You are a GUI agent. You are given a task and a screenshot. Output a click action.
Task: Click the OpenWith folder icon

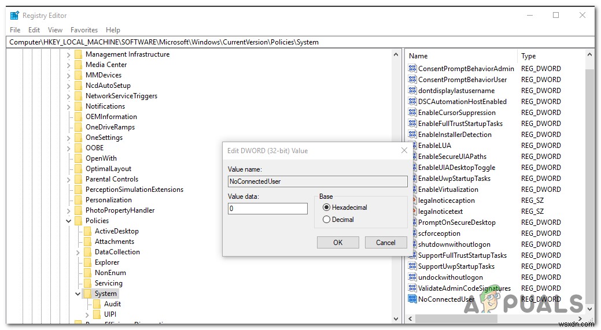tap(79, 158)
